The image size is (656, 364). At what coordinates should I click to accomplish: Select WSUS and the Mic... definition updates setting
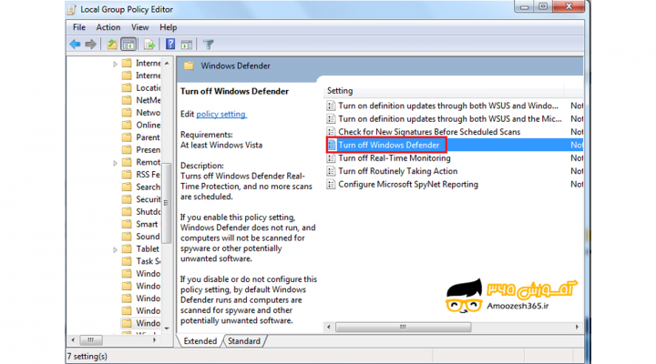450,118
